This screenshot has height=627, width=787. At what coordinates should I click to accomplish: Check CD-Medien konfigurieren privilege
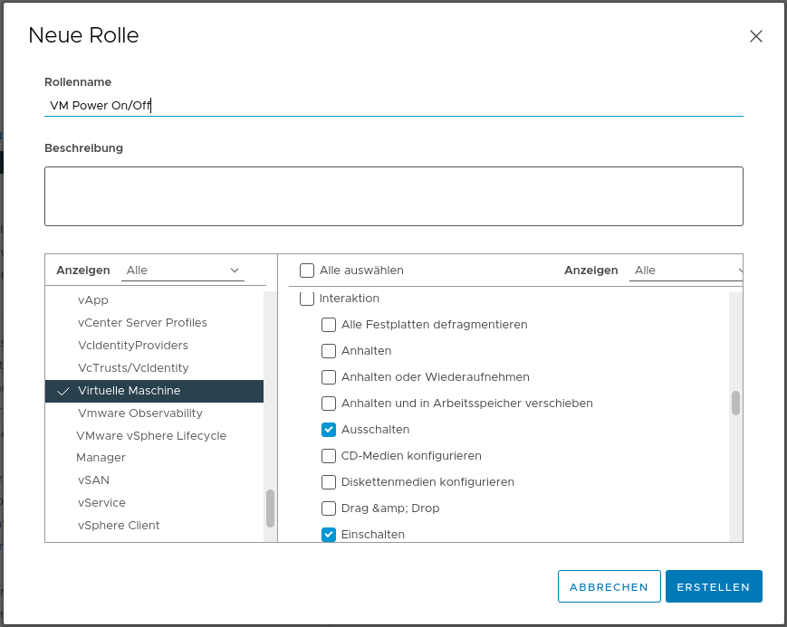coord(329,456)
